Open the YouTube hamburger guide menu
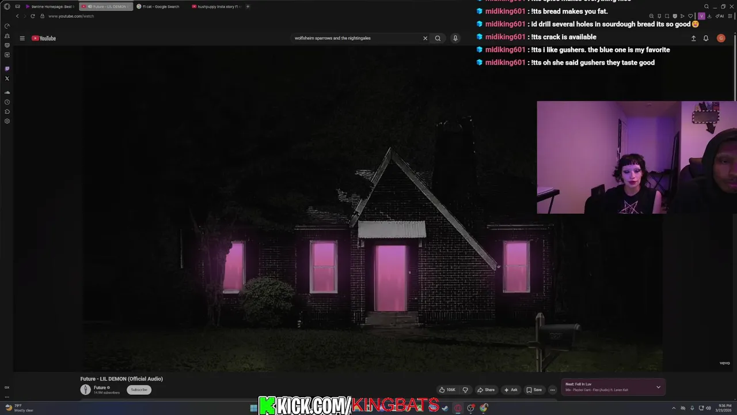The image size is (737, 415). click(x=22, y=38)
